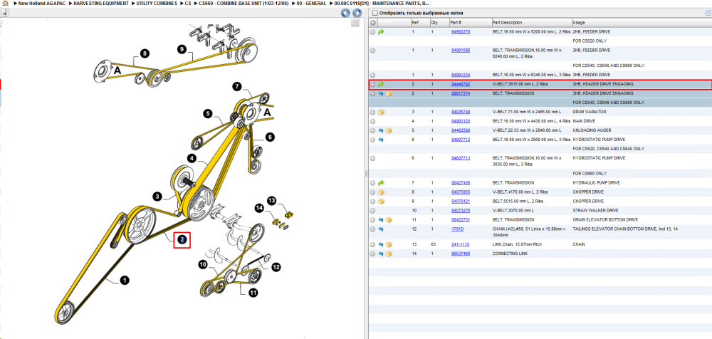Select callout 9 on the belt diagram
The width and height of the screenshot is (712, 339).
(x=182, y=50)
